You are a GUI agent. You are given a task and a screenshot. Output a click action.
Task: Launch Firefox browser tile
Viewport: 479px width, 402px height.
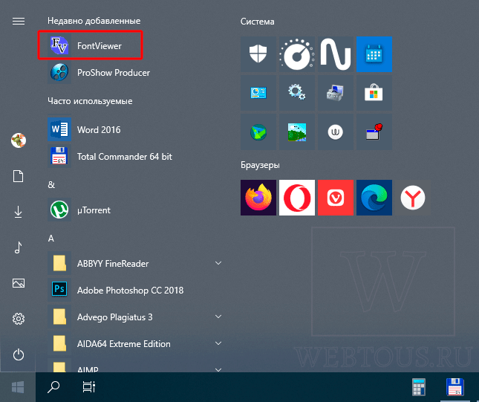pos(258,198)
